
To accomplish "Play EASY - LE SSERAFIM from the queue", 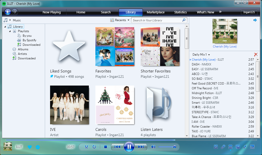I will (223, 69).
